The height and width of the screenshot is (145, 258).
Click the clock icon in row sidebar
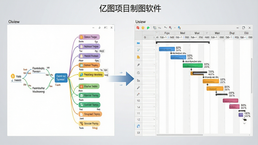(x=138, y=73)
